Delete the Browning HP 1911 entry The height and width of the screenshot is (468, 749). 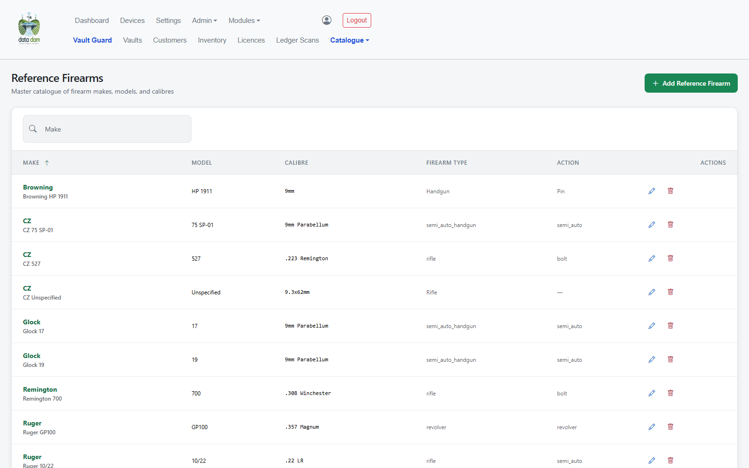670,191
